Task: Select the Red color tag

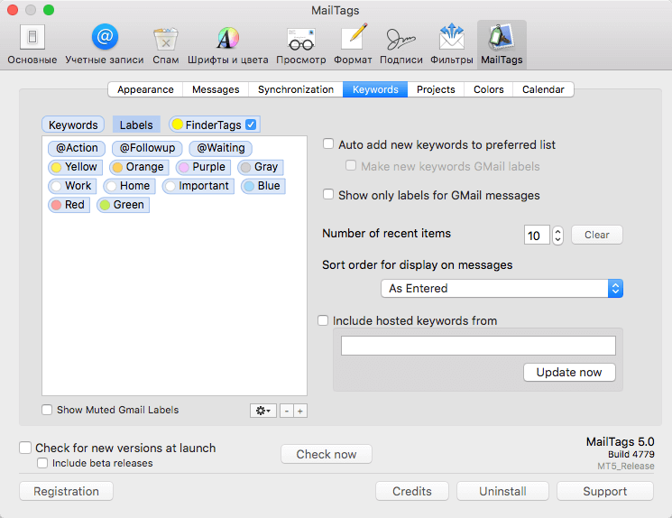Action: point(69,205)
